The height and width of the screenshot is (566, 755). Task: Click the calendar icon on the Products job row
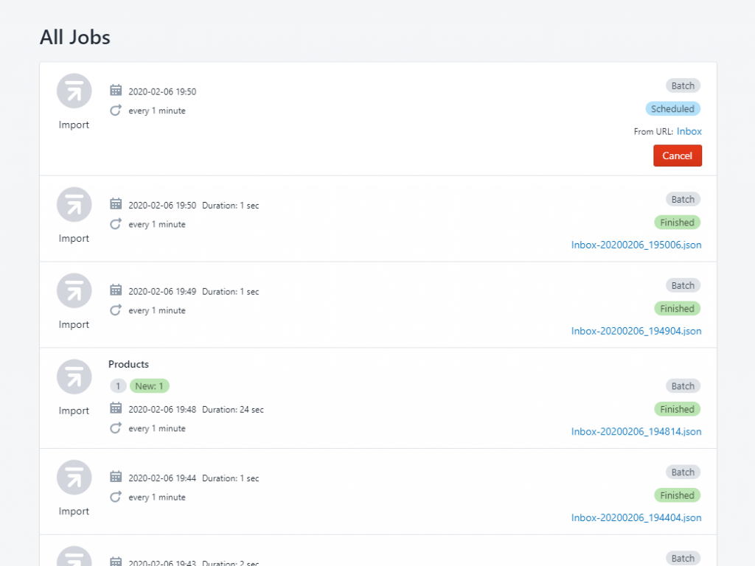tap(116, 407)
